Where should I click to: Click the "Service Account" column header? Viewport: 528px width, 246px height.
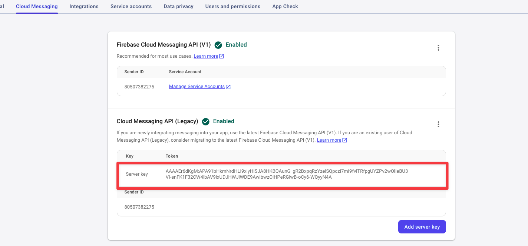pyautogui.click(x=185, y=72)
